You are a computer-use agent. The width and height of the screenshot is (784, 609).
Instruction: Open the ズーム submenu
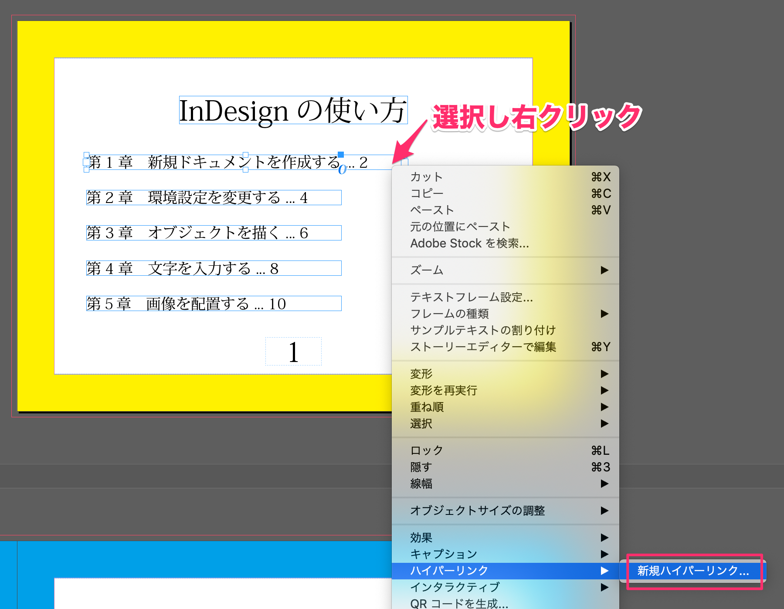pyautogui.click(x=506, y=270)
